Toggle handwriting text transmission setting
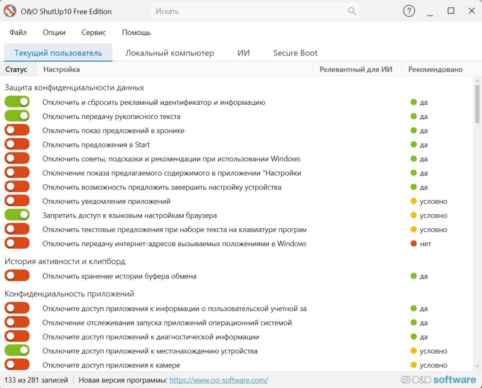This screenshot has width=482, height=388. tap(17, 116)
